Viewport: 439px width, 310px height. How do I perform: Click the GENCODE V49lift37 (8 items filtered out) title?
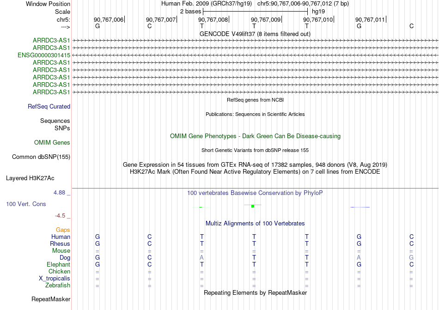point(255,34)
